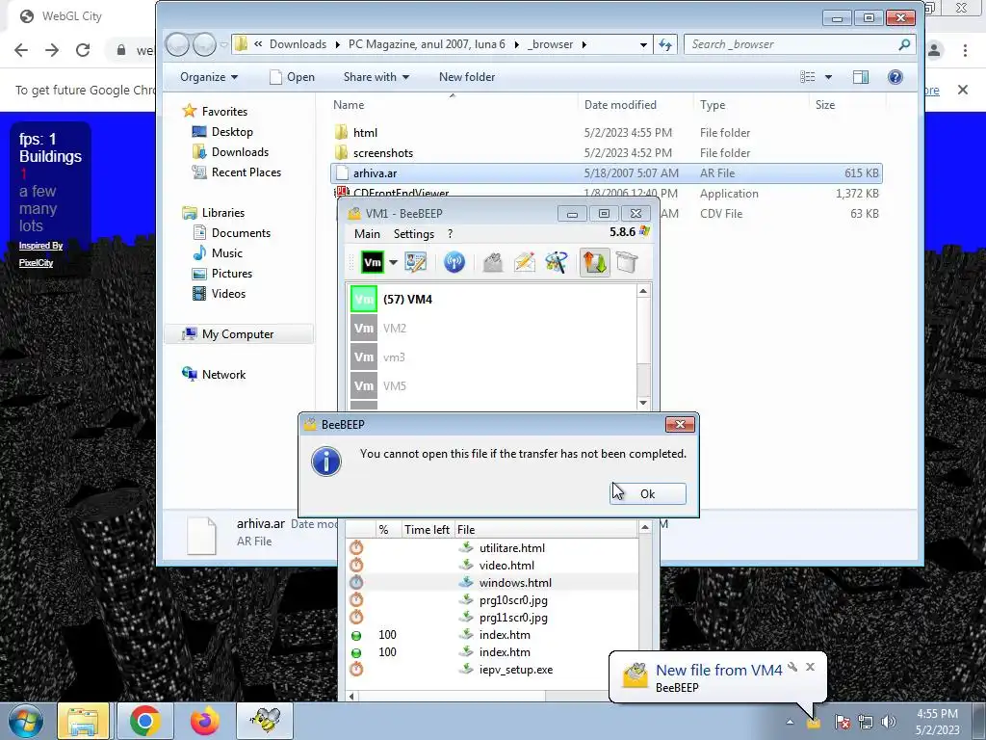This screenshot has height=740, width=986.
Task: Select the prg11scr0.jpg transfer row
Action: pos(492,618)
